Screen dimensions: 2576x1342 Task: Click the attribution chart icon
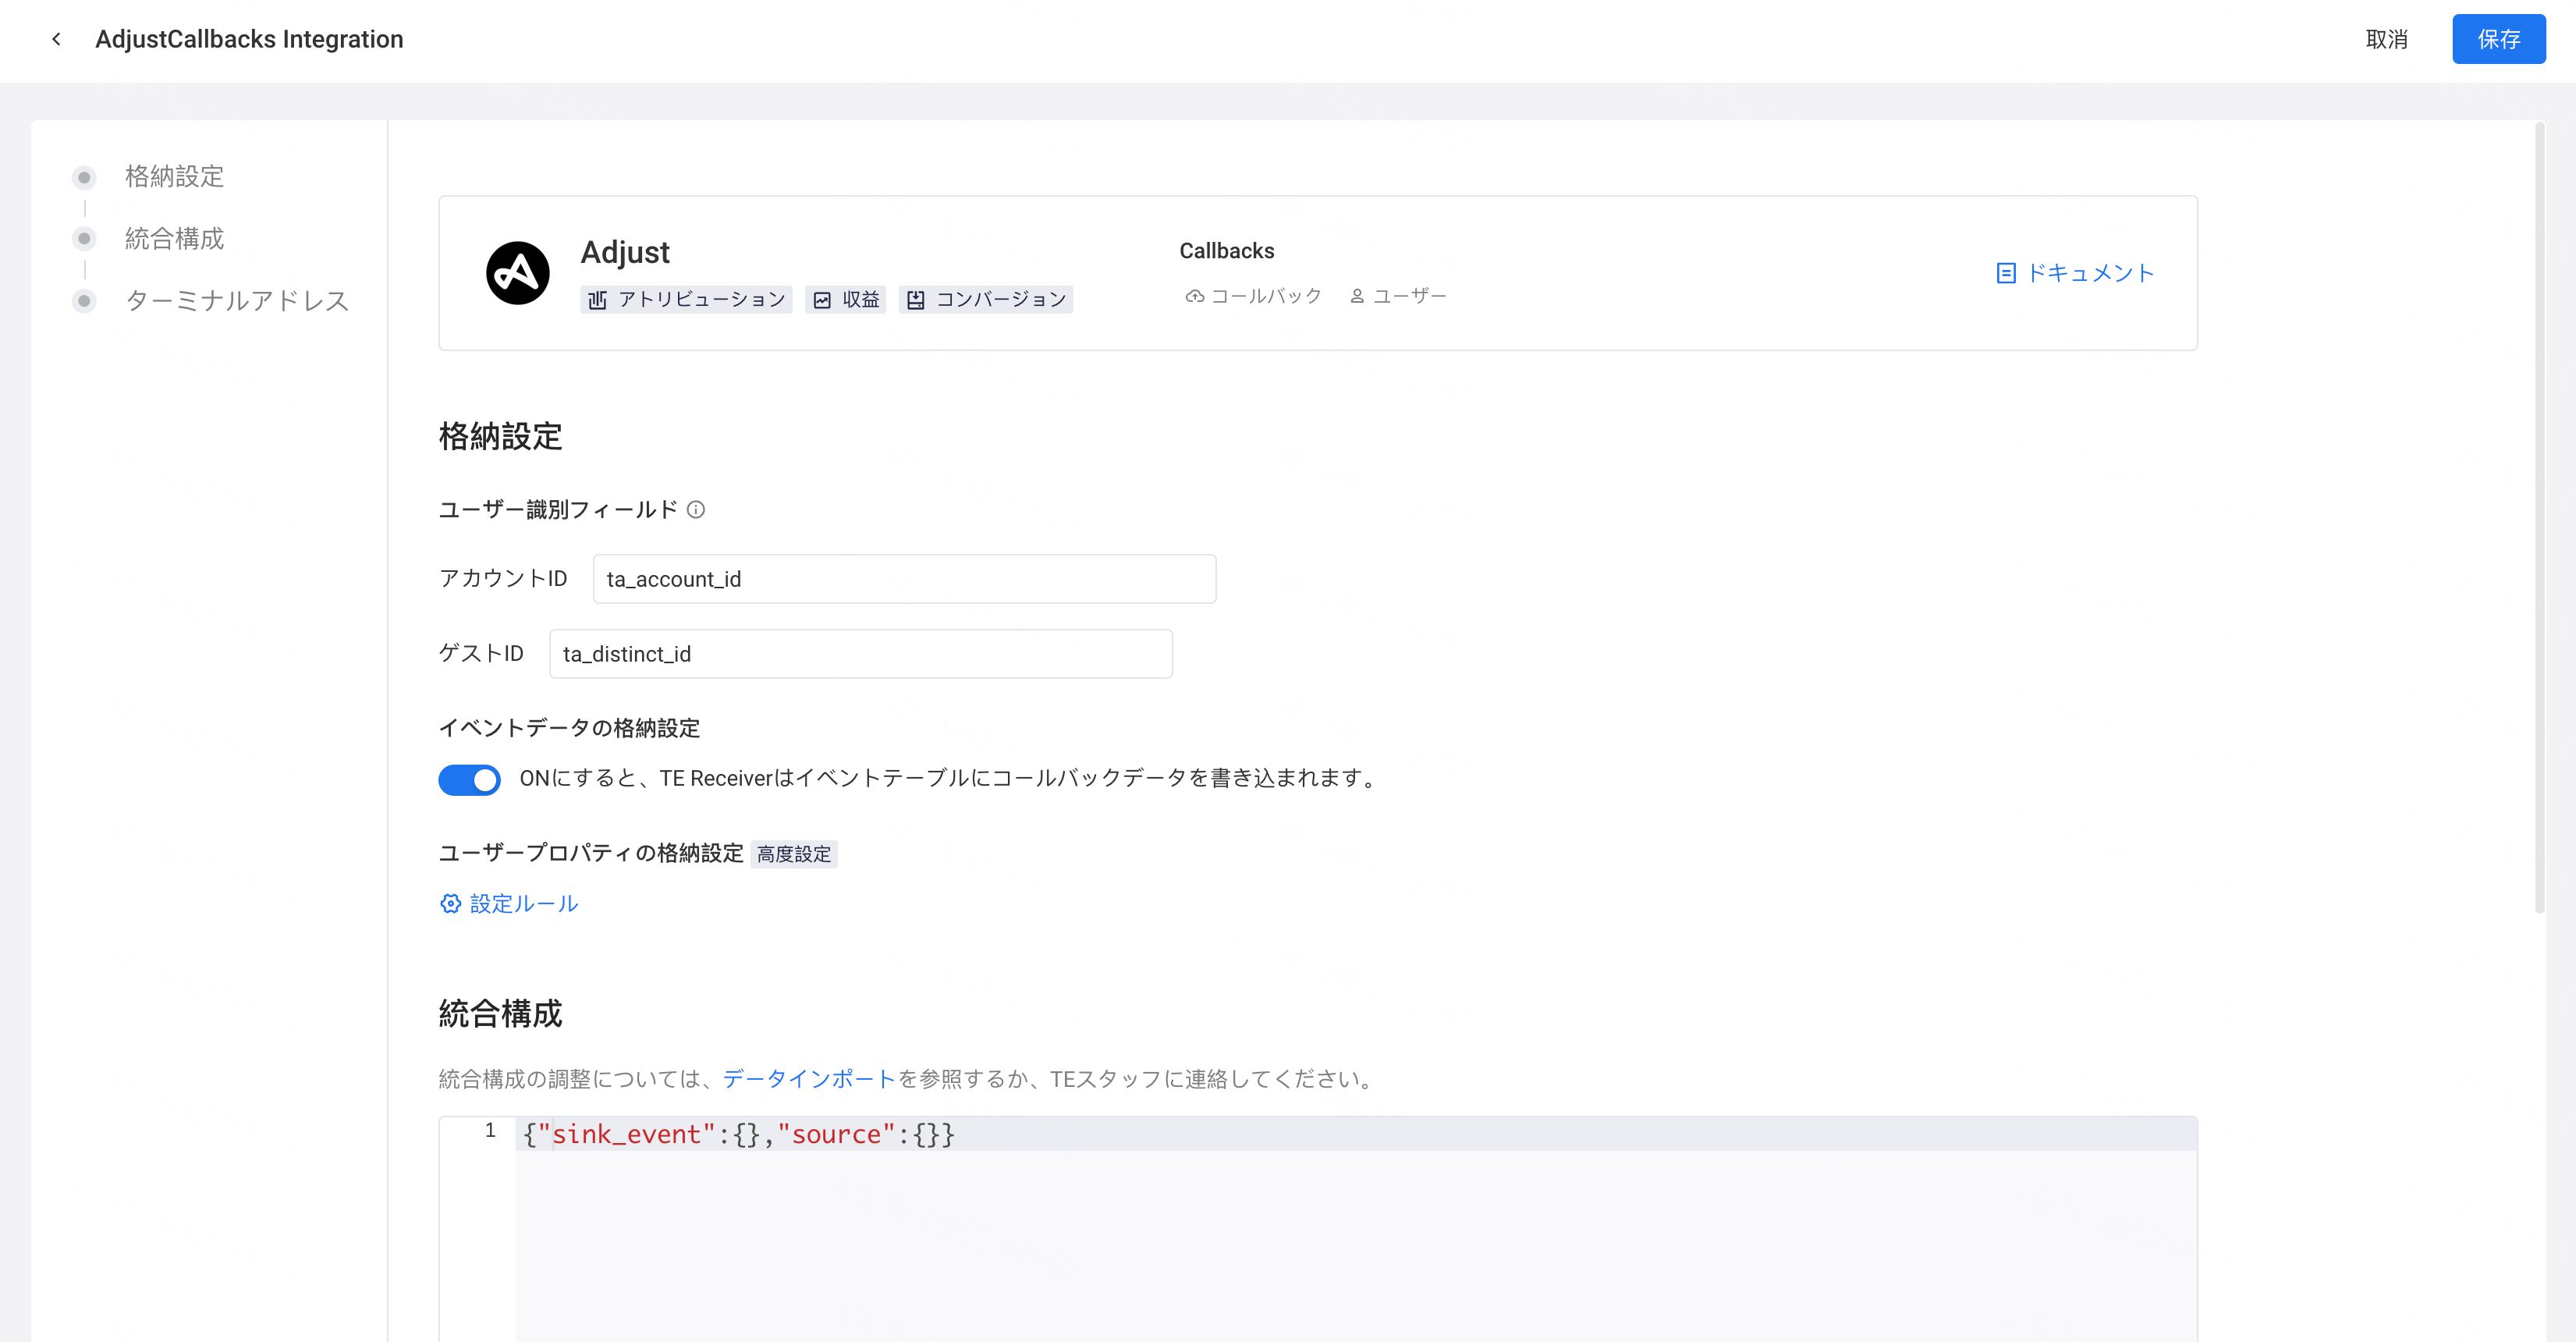[x=597, y=300]
